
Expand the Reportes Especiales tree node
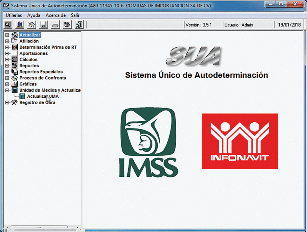[7, 72]
